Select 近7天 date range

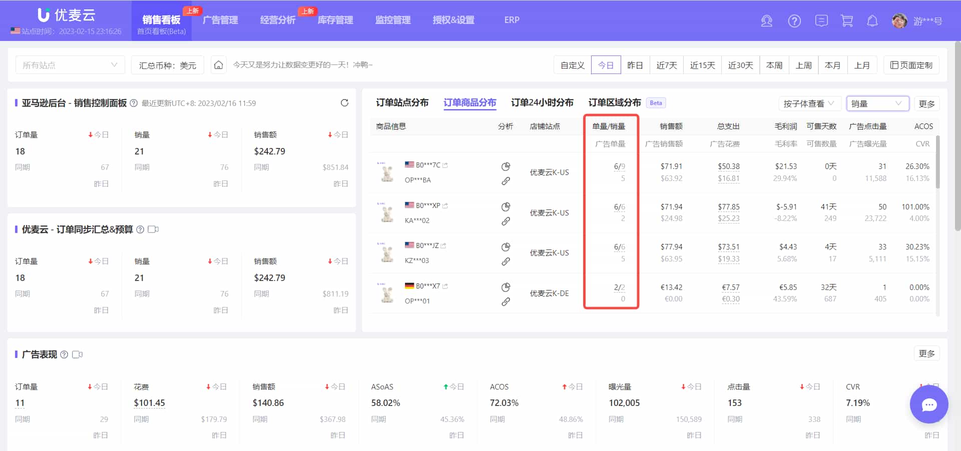pyautogui.click(x=667, y=65)
